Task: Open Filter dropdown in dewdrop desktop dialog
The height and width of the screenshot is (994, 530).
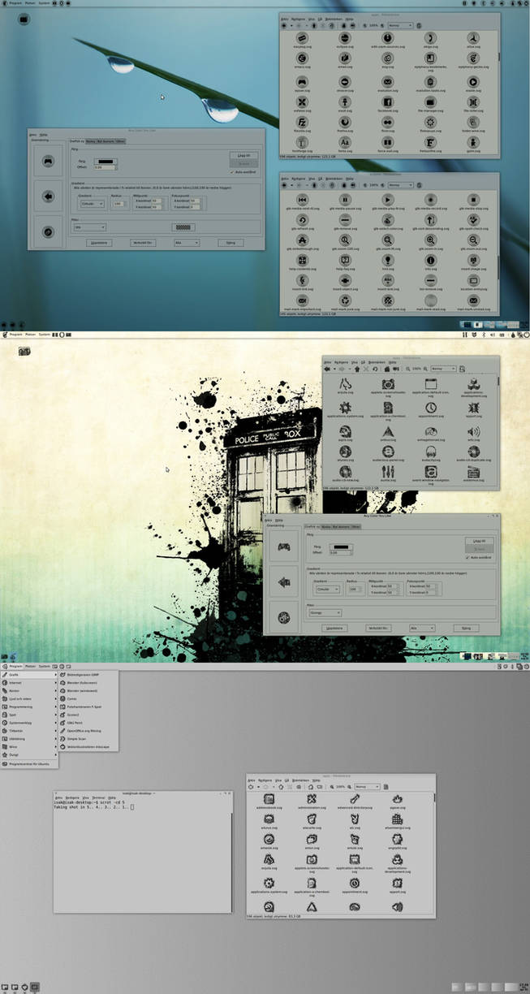Action: pos(89,227)
